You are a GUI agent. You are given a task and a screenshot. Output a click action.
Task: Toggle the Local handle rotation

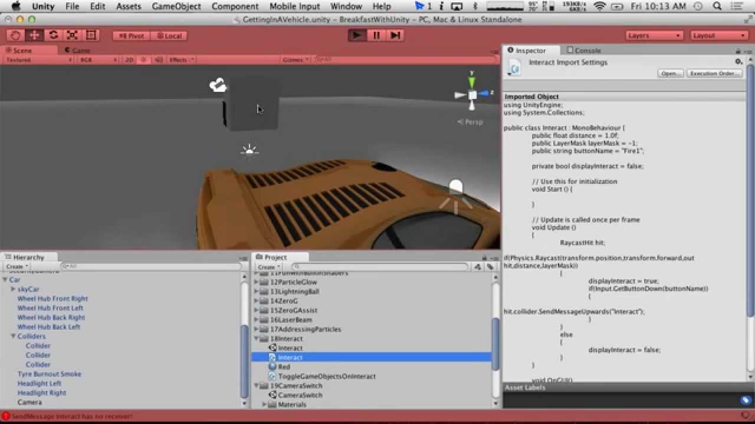(169, 36)
